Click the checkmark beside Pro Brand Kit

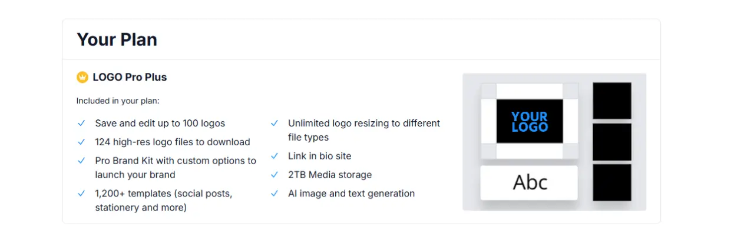point(82,161)
